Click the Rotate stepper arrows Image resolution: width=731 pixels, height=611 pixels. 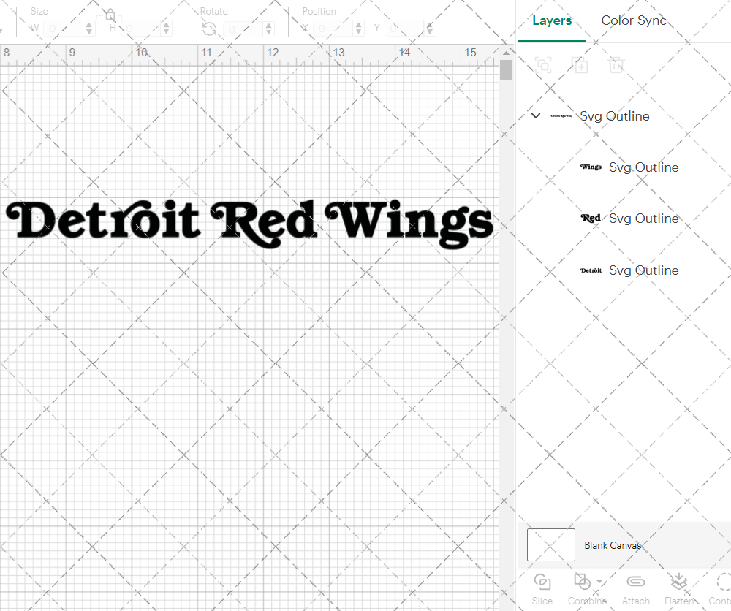pos(268,29)
